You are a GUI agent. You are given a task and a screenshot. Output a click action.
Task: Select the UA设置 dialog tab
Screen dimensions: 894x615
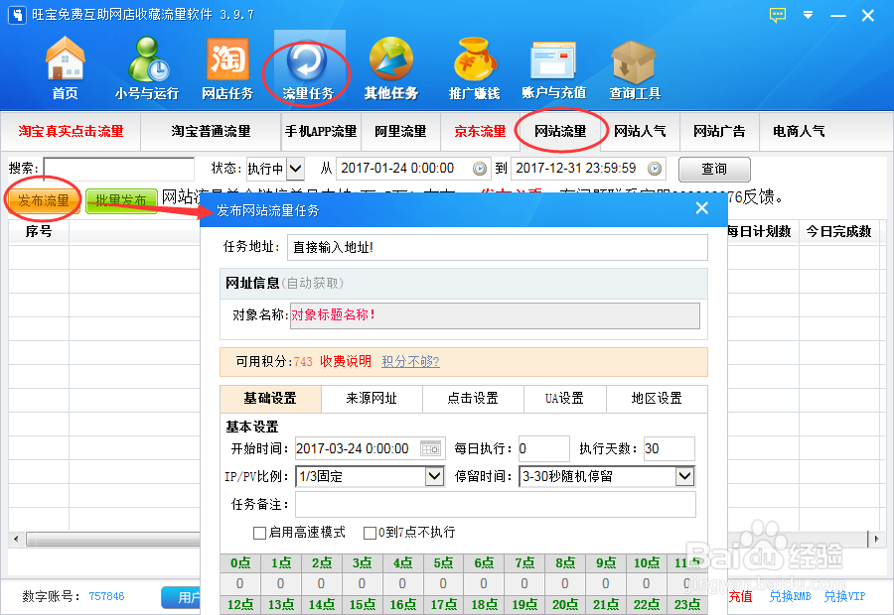[x=564, y=399]
